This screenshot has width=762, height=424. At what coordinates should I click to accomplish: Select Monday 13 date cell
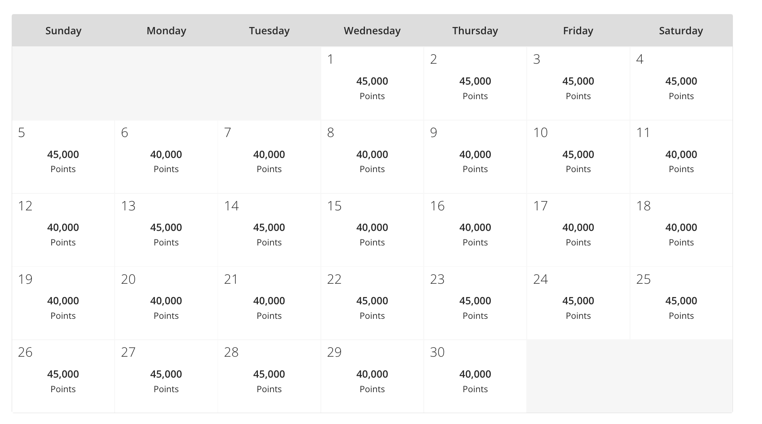point(166,230)
